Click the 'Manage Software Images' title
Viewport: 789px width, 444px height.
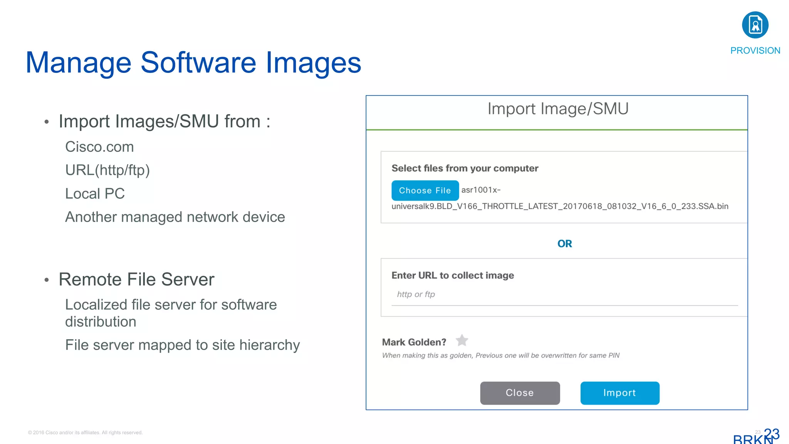[193, 63]
